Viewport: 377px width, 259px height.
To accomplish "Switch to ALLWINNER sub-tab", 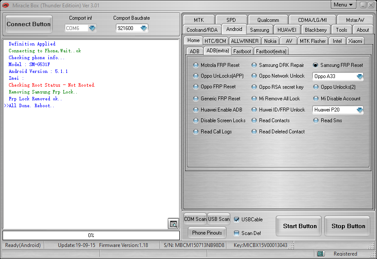I will point(244,41).
